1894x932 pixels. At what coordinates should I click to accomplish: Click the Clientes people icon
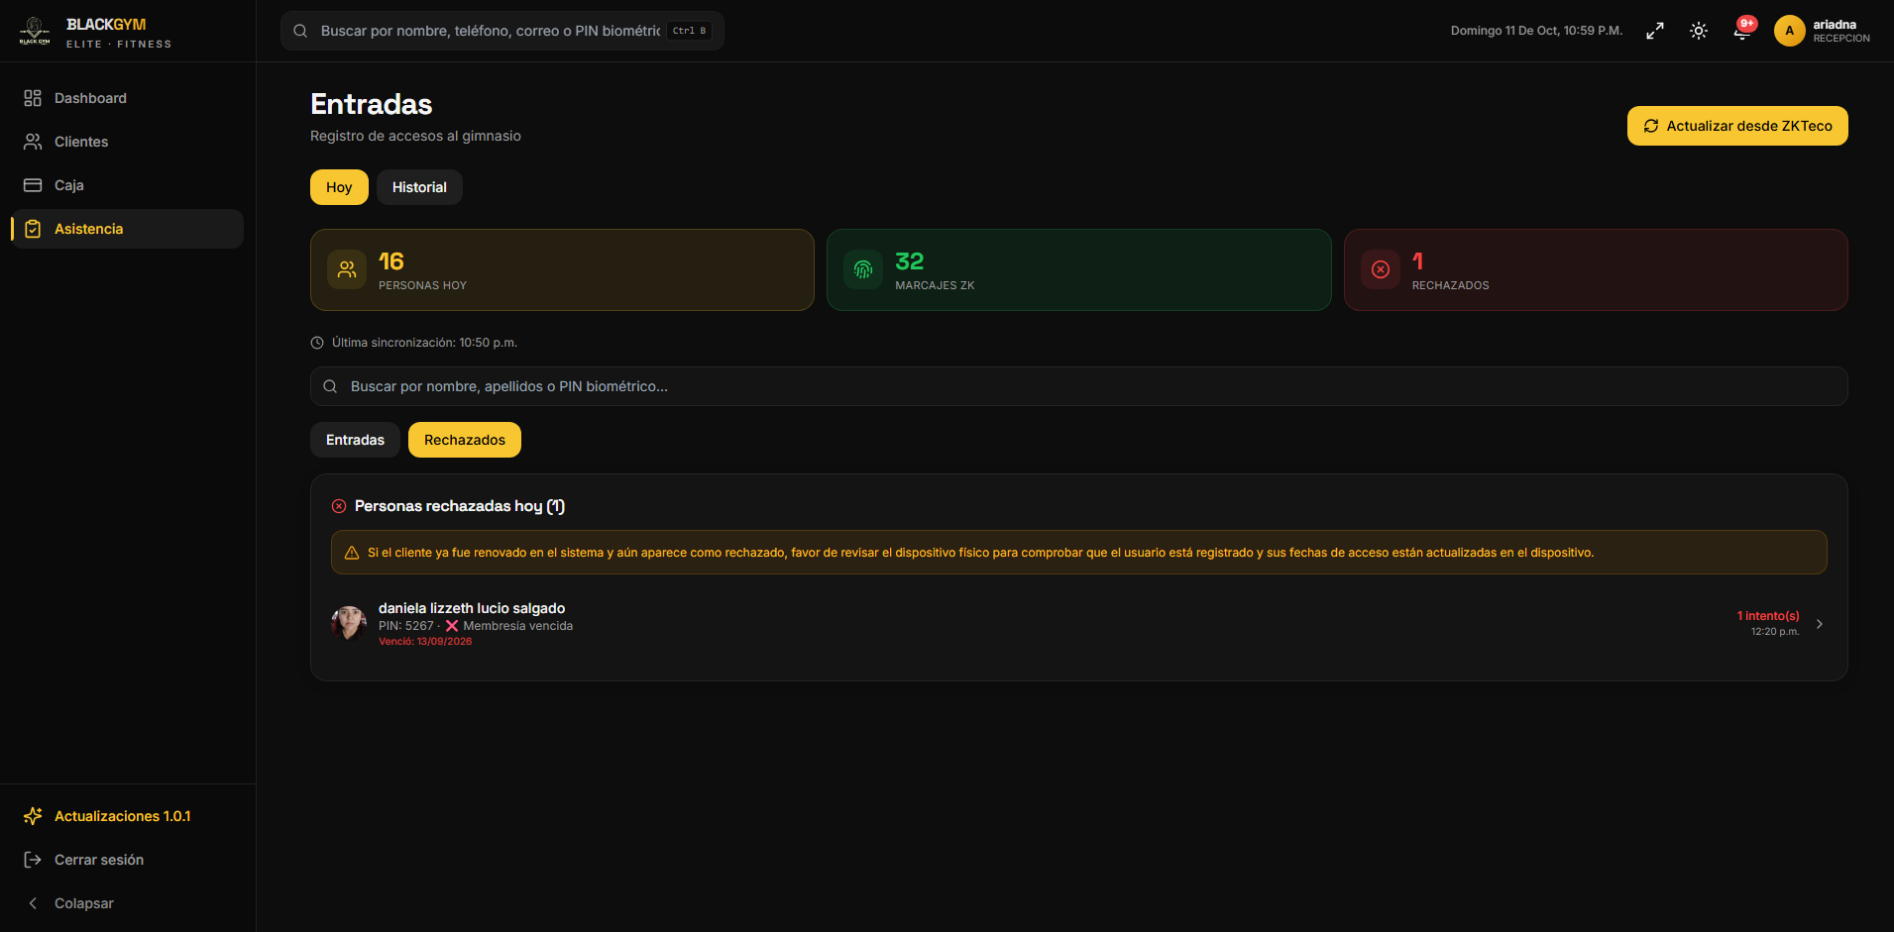point(33,142)
